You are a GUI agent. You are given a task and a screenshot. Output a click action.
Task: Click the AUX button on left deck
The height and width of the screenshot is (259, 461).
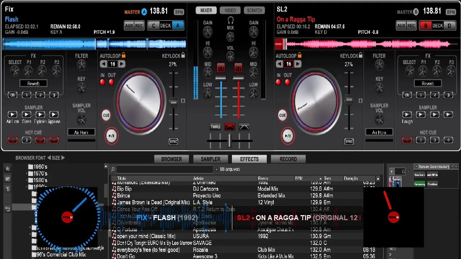129,26
